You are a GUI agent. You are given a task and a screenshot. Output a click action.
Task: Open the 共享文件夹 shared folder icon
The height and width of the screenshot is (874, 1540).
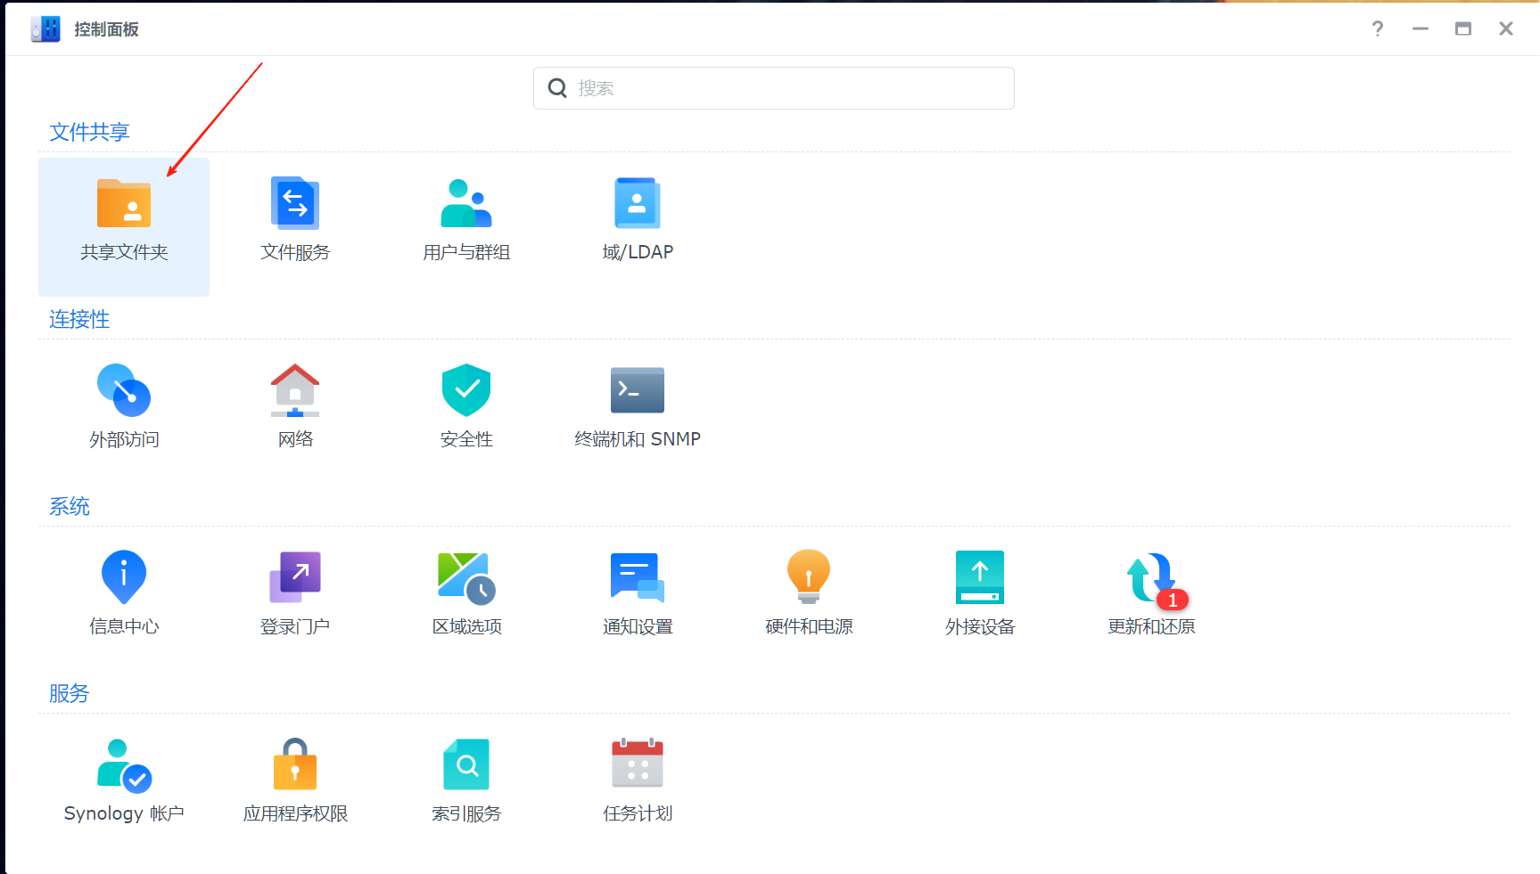124,203
